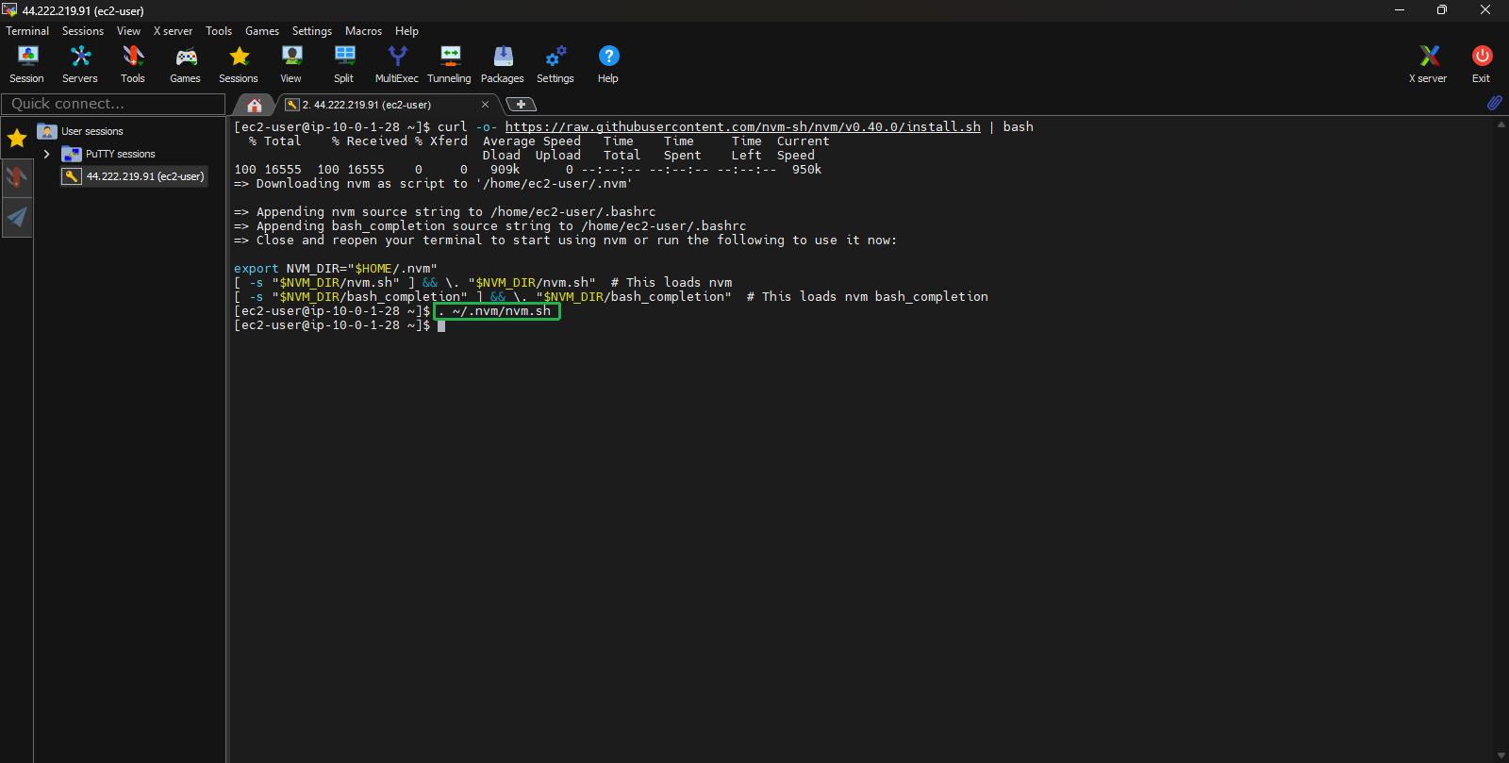Click the Servers toolbar icon
1509x763 pixels.
80,64
